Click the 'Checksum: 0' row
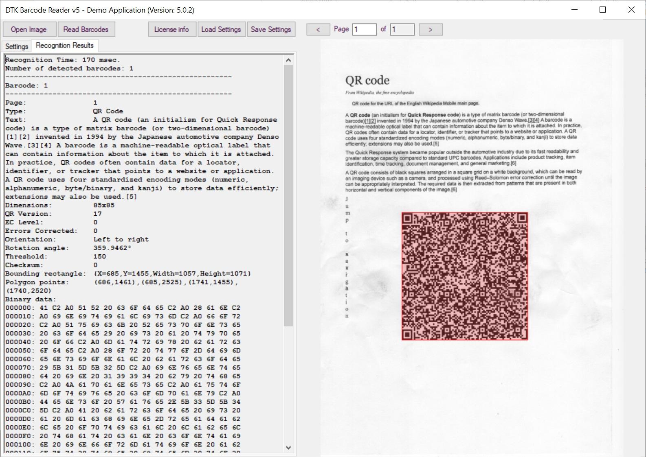Image resolution: width=646 pixels, height=457 pixels. (51, 265)
